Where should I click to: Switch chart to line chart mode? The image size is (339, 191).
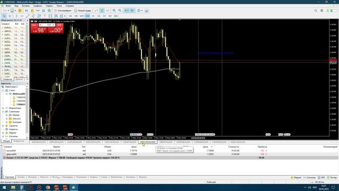coord(108,11)
